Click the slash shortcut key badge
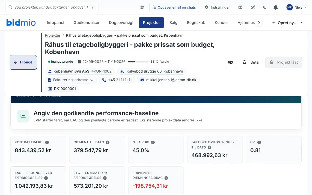The image size is (312, 195). click(x=92, y=7)
